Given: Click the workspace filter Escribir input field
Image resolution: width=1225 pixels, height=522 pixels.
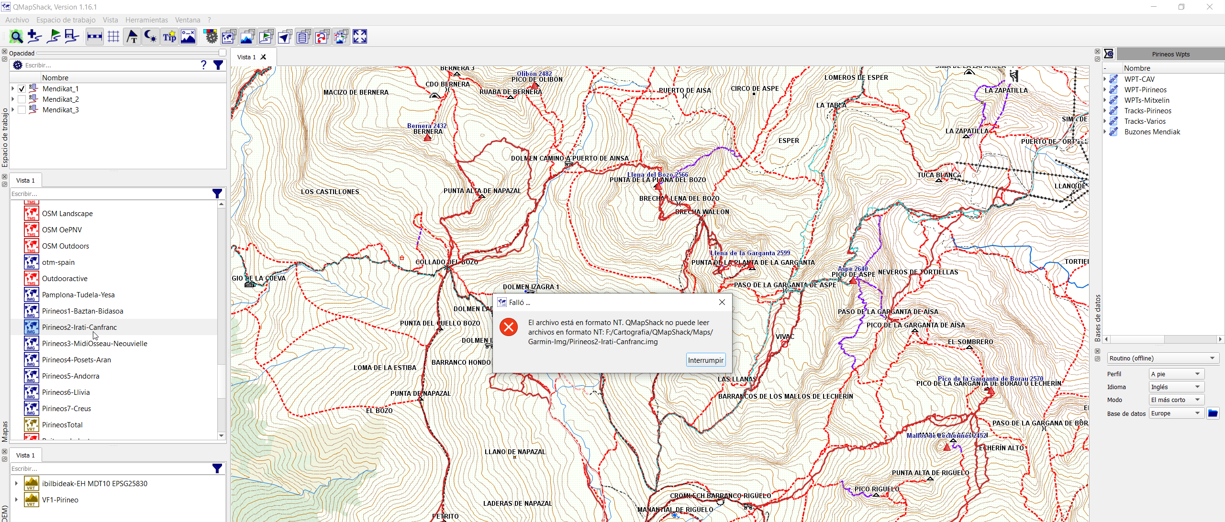Looking at the screenshot, I should [110, 65].
